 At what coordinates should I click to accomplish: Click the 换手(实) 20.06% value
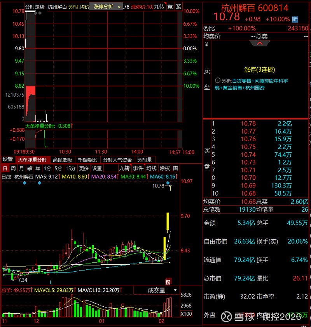(298, 241)
